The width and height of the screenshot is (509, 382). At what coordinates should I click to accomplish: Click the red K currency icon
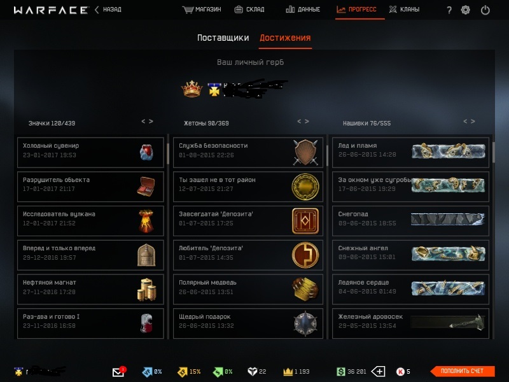tap(400, 371)
